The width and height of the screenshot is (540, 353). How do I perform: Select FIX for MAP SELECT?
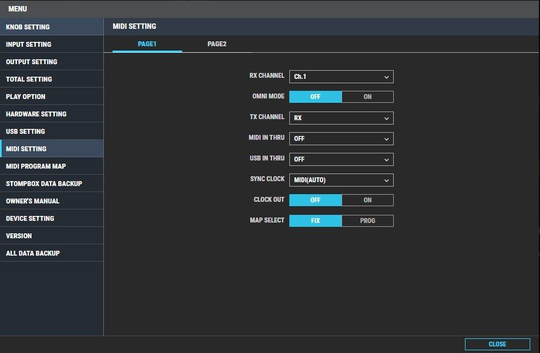coord(315,221)
